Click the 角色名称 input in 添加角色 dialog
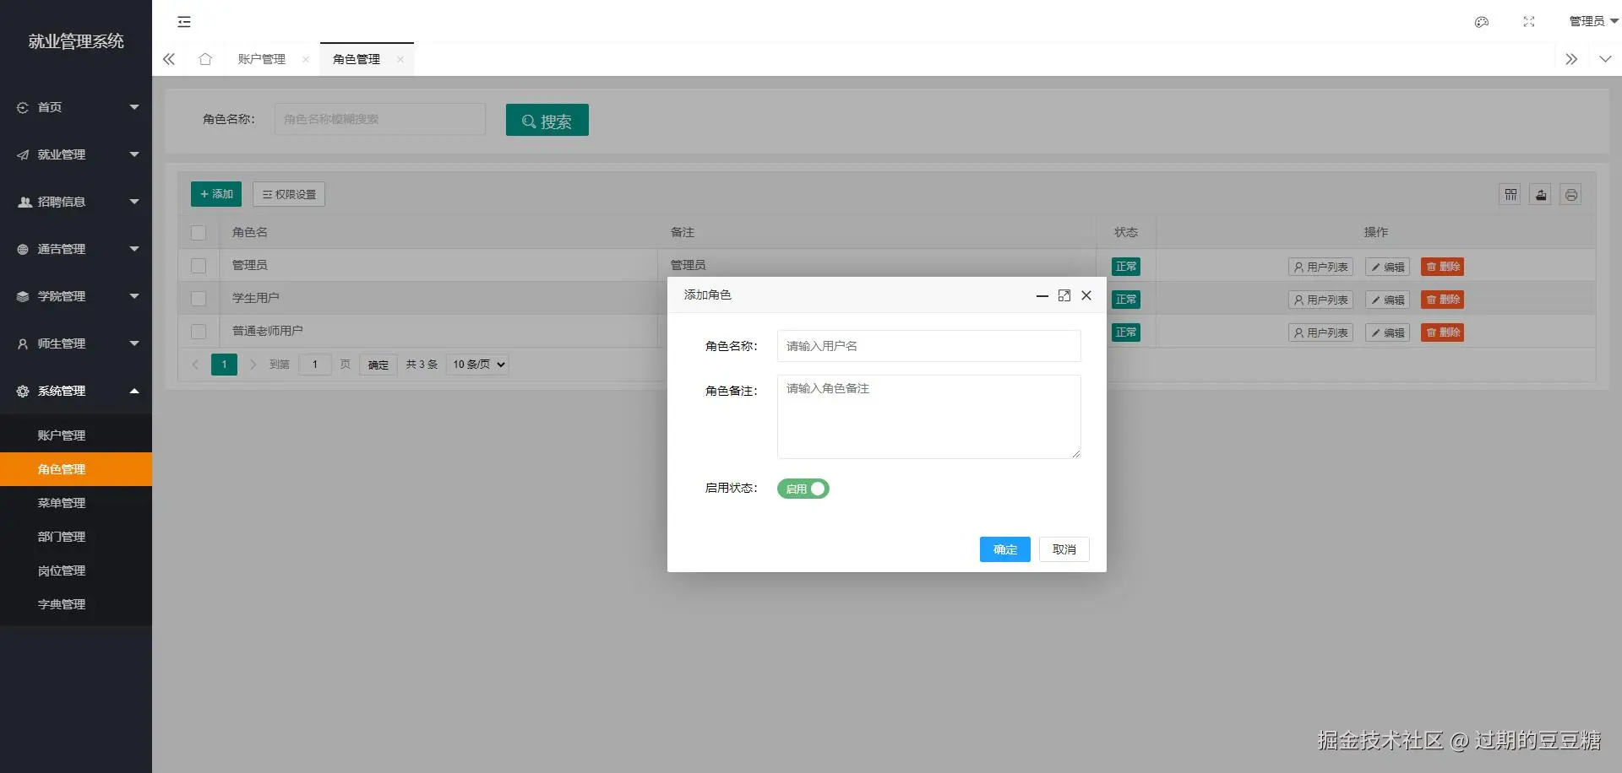This screenshot has height=773, width=1622. click(x=928, y=346)
